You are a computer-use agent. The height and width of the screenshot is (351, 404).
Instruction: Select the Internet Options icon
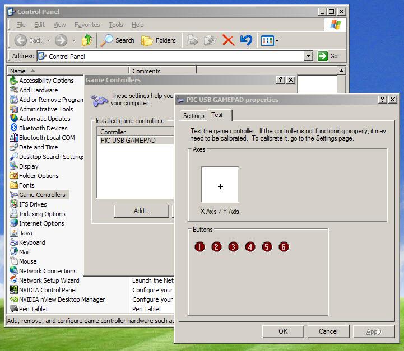[x=13, y=223]
